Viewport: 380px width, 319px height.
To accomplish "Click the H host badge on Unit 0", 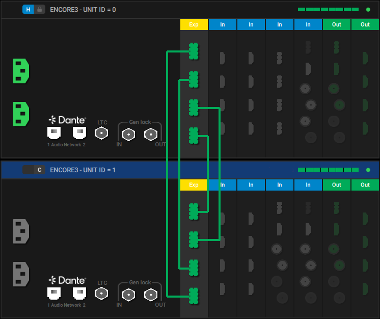I will (28, 10).
